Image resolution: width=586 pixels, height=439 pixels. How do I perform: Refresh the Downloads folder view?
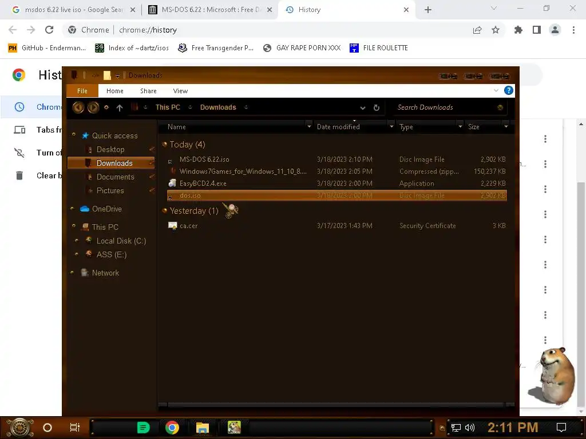point(377,108)
